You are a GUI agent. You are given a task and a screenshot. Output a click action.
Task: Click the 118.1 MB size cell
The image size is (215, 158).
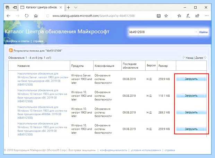(164, 96)
